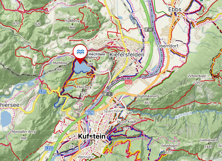
Task: Select the Thierberg peak label
Action: coord(84,87)
